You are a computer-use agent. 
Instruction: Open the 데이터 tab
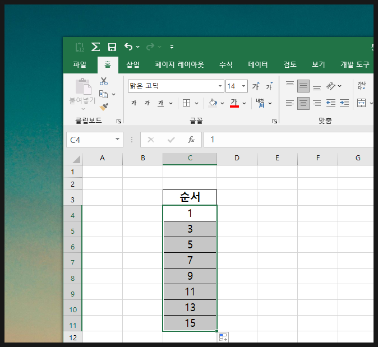click(x=258, y=64)
